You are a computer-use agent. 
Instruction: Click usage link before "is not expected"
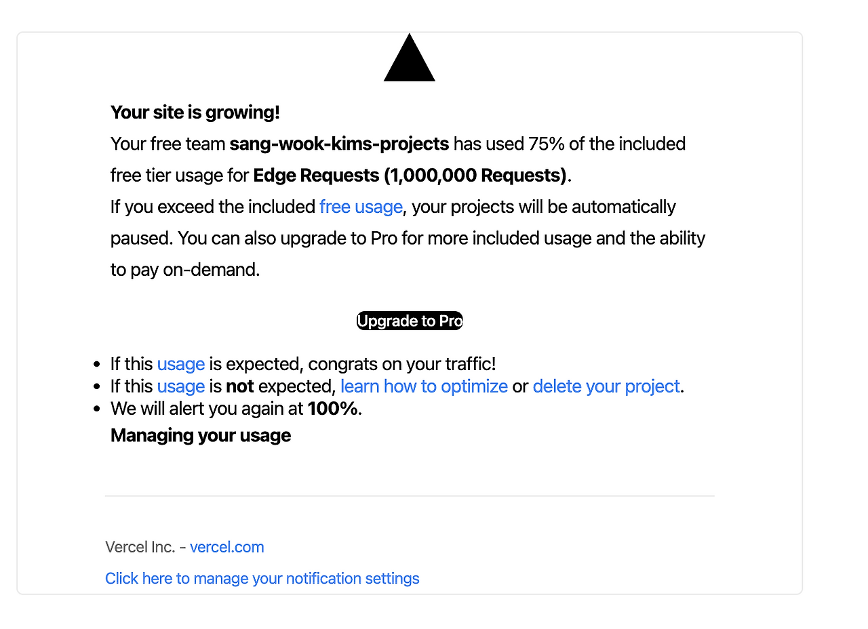(180, 386)
